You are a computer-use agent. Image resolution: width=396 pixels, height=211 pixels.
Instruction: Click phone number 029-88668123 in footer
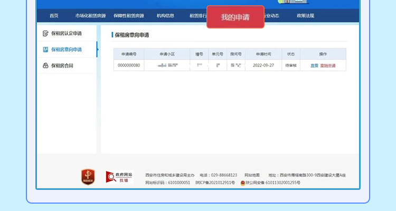tap(224, 175)
